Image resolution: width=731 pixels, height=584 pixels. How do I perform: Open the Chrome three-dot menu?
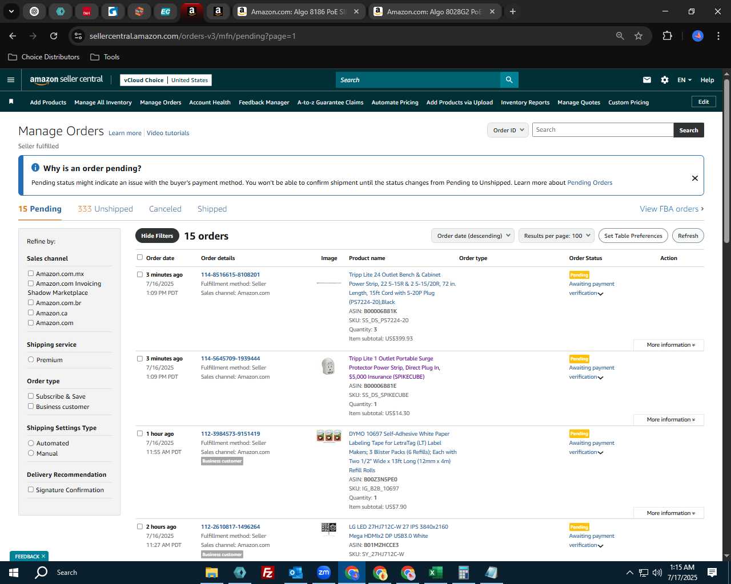[717, 36]
